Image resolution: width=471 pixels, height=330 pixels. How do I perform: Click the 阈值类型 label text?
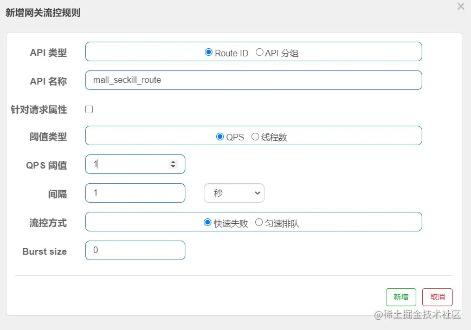tap(48, 137)
